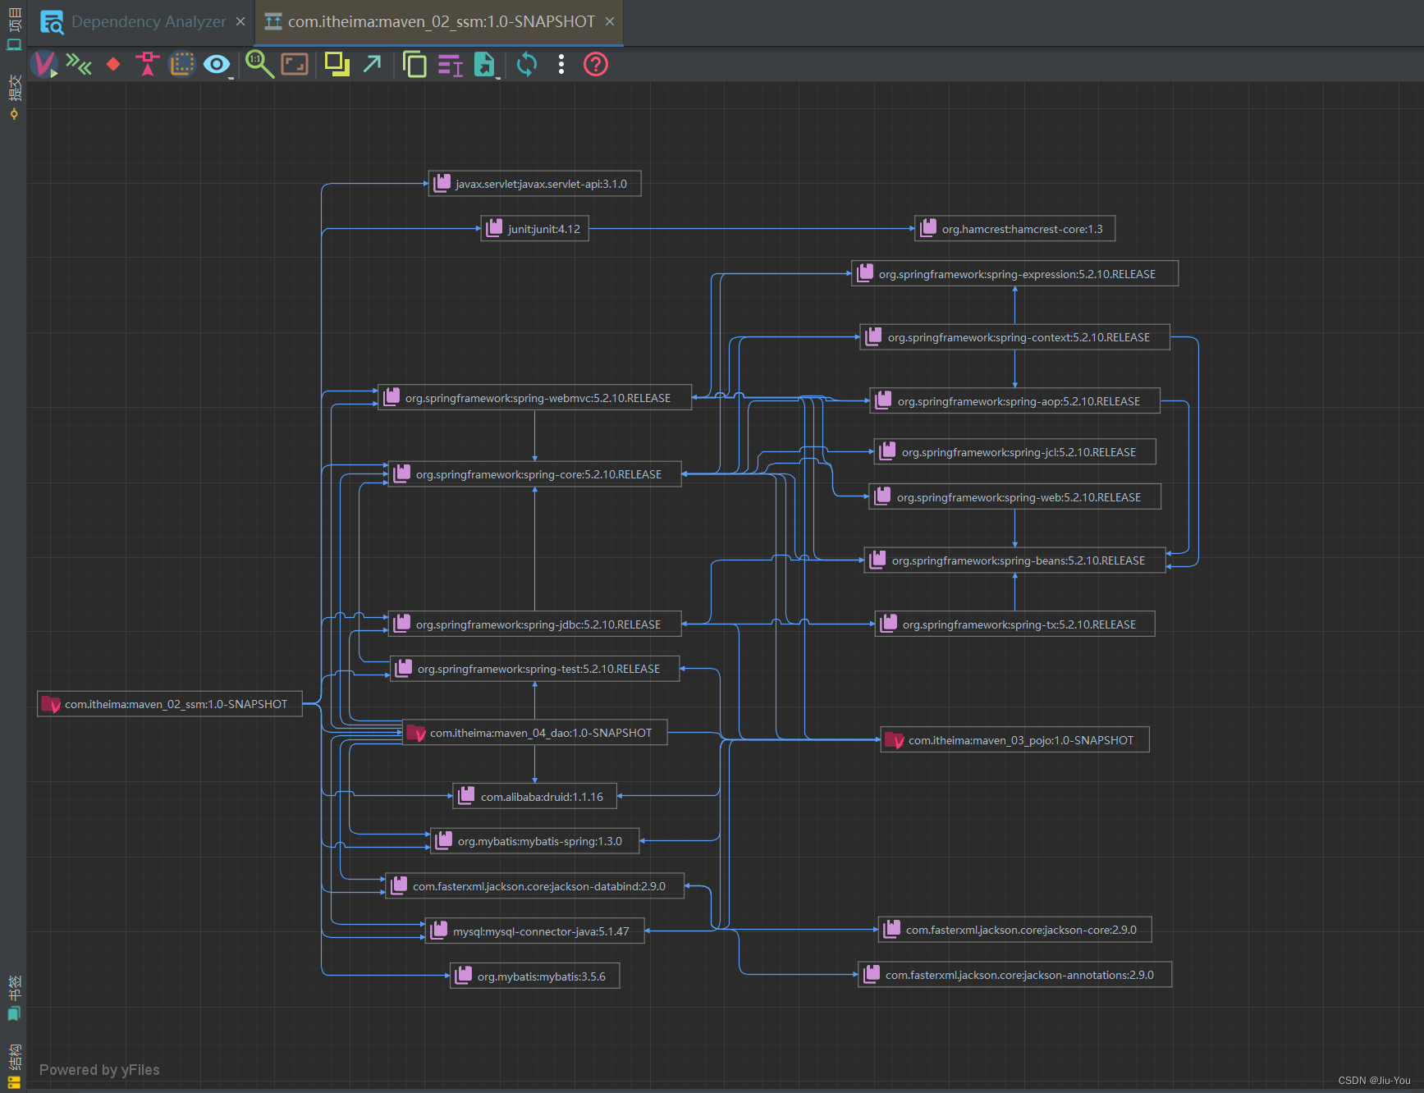The image size is (1424, 1093).
Task: Click the show neighbors double-arrow icon
Action: (x=79, y=64)
